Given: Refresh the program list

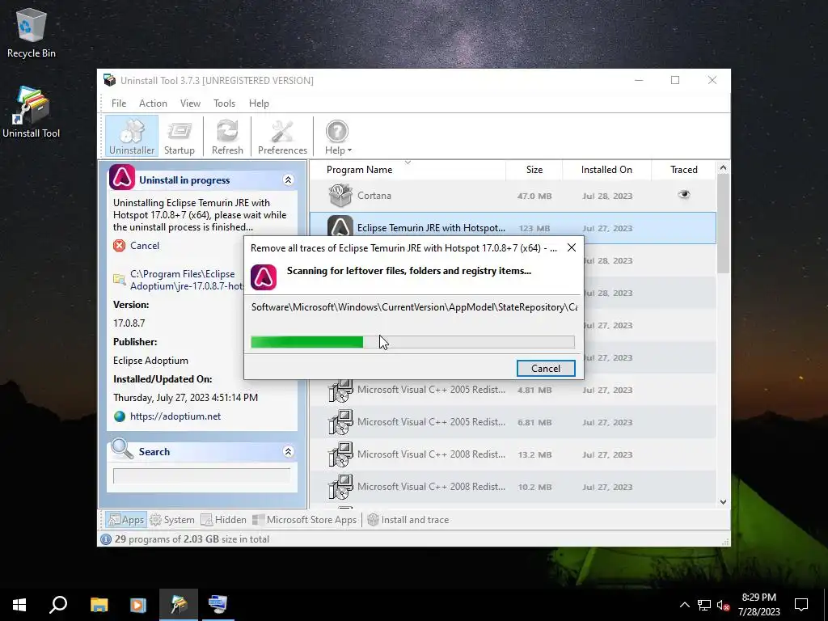Looking at the screenshot, I should point(227,137).
